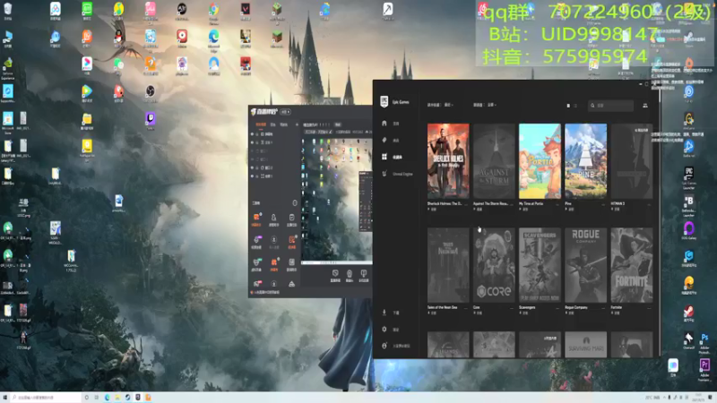Open Downloads in the Epic Games sidebar
Screen dimensions: 717x403
(390, 313)
